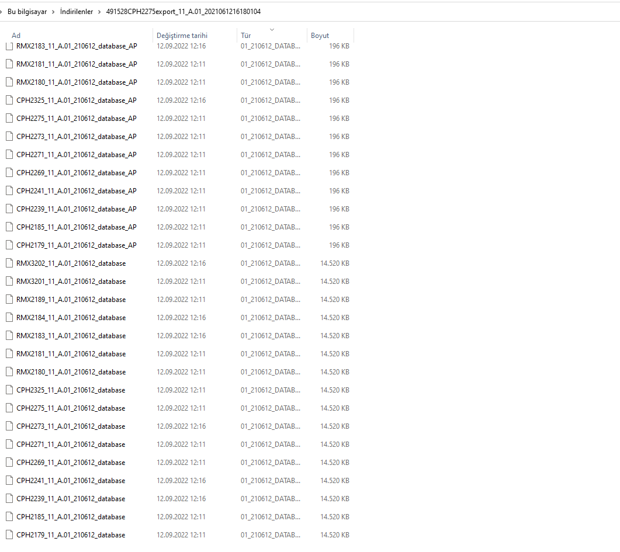
Task: Click file icon of CPH2179_11_A.01_210612_database_AP
Action: tap(9, 245)
